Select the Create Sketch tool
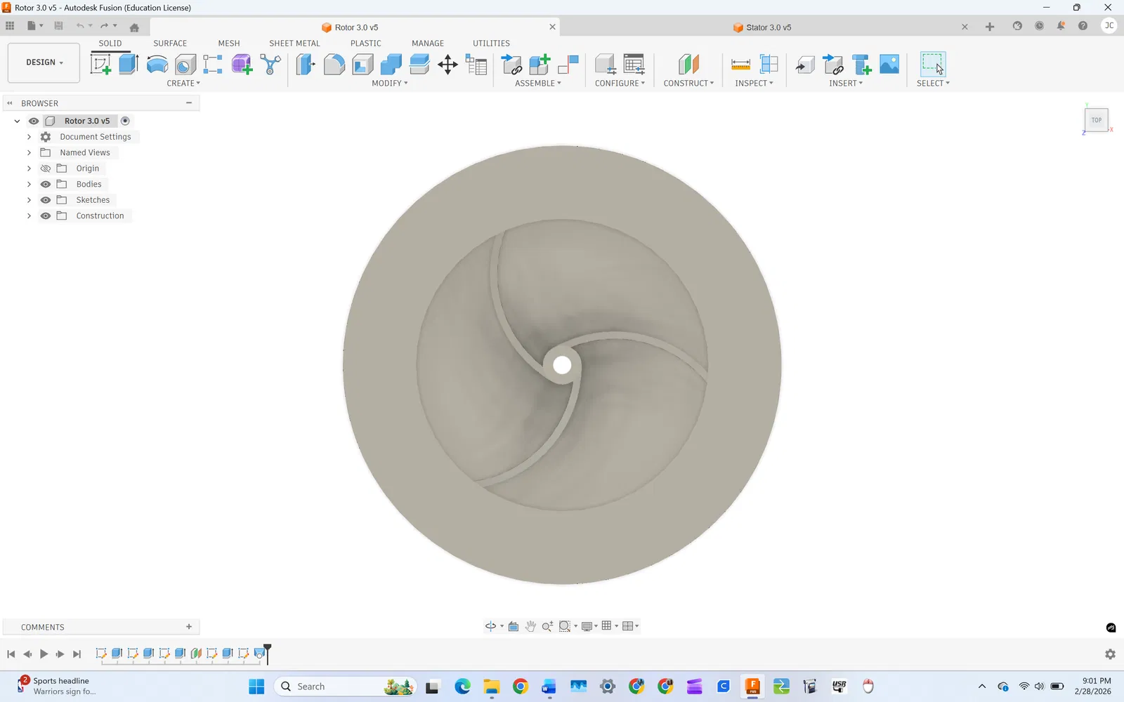 [101, 65]
